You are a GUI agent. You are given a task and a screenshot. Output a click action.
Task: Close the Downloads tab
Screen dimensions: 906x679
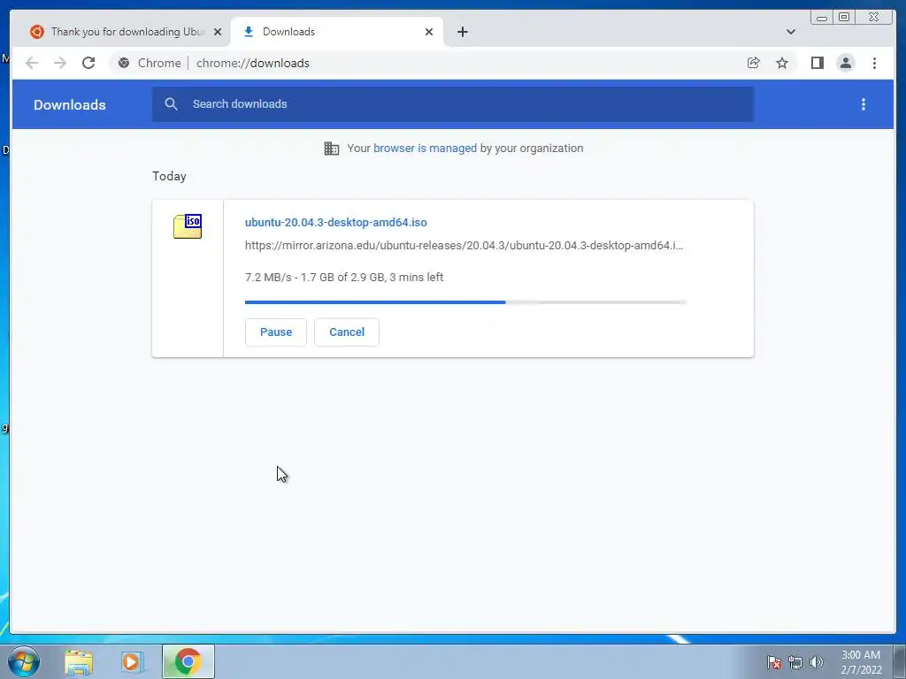click(x=429, y=32)
